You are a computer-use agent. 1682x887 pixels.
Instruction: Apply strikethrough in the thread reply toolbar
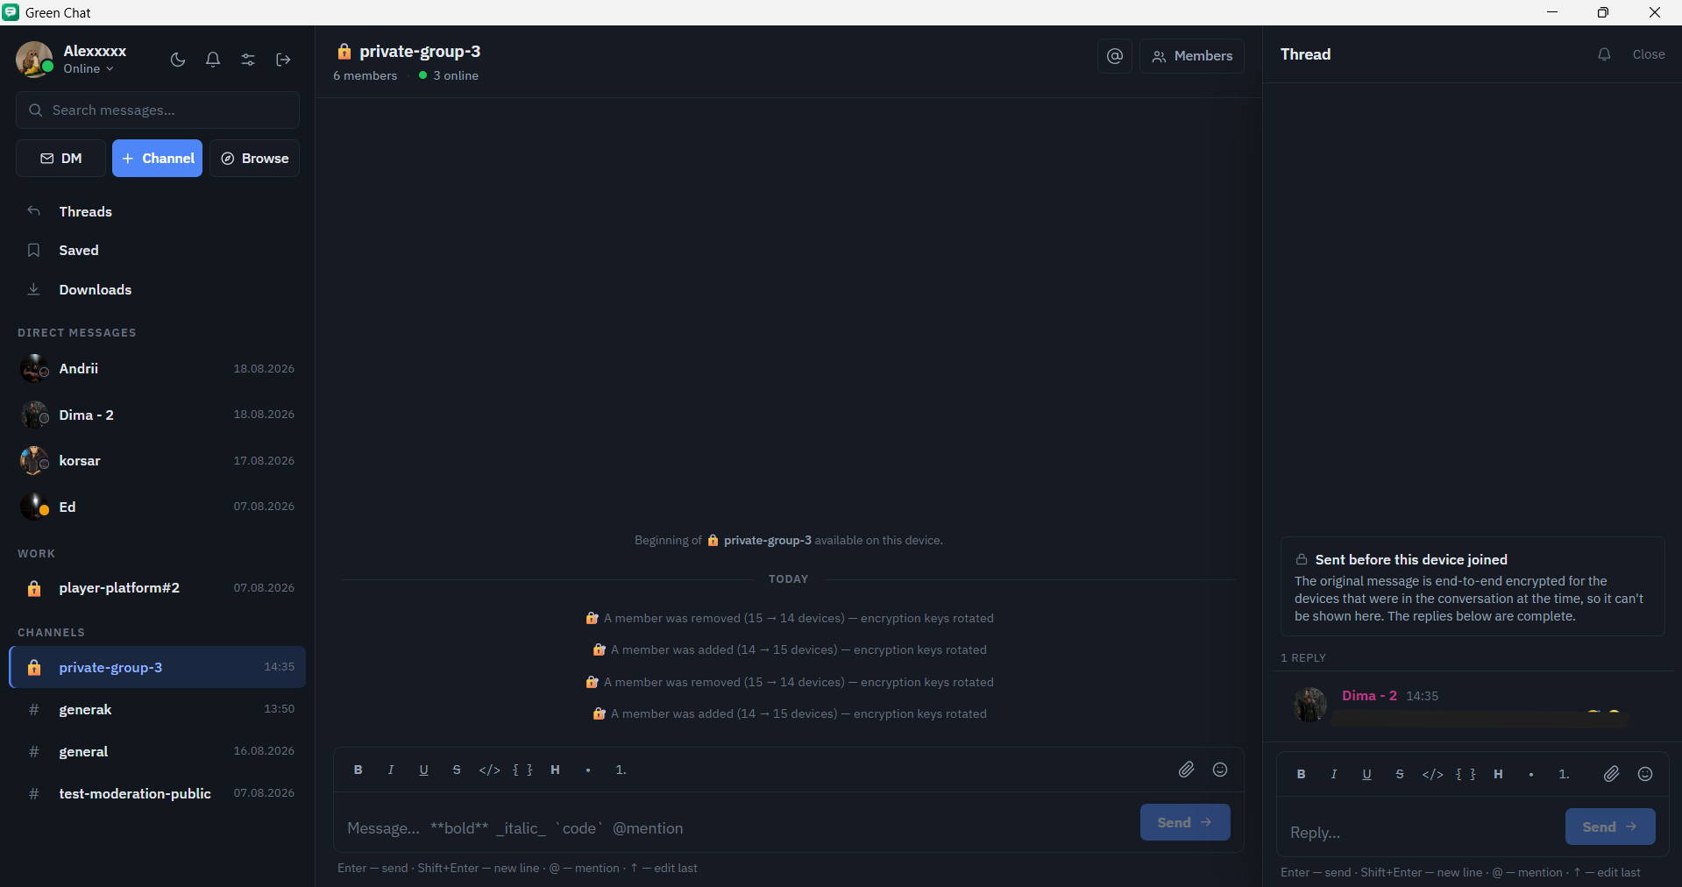pos(1400,774)
